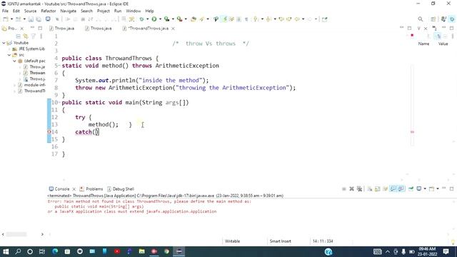Image resolution: width=457 pixels, height=257 pixels.
Task: Click the Save toolbar icon
Action: click(31, 19)
